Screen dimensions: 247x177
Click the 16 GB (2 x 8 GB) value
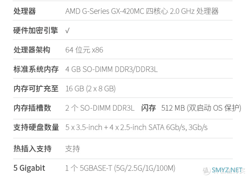[x=90, y=88]
